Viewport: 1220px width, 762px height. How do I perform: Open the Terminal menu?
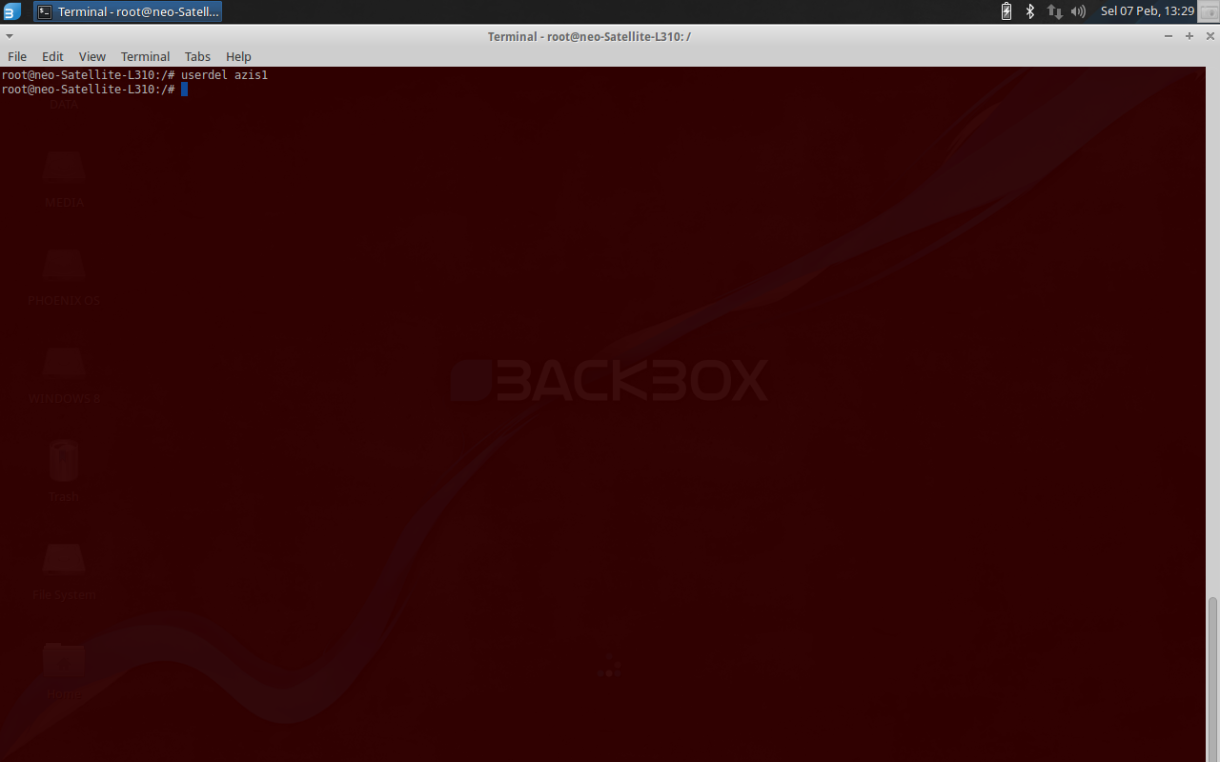[x=145, y=56]
